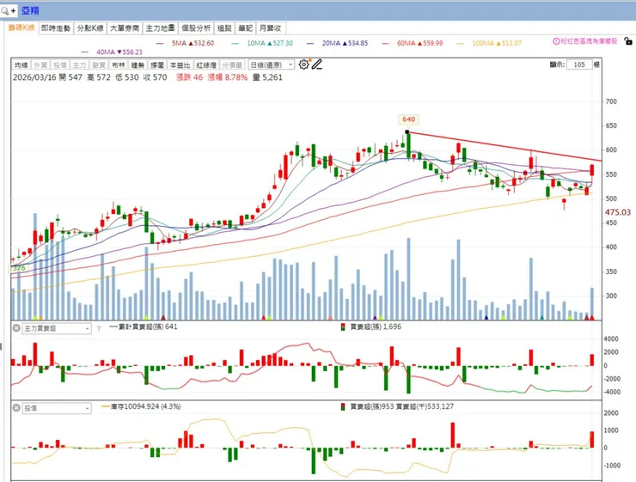The width and height of the screenshot is (636, 482).
Task: Click the 亞翔 stock name title
Action: point(30,10)
